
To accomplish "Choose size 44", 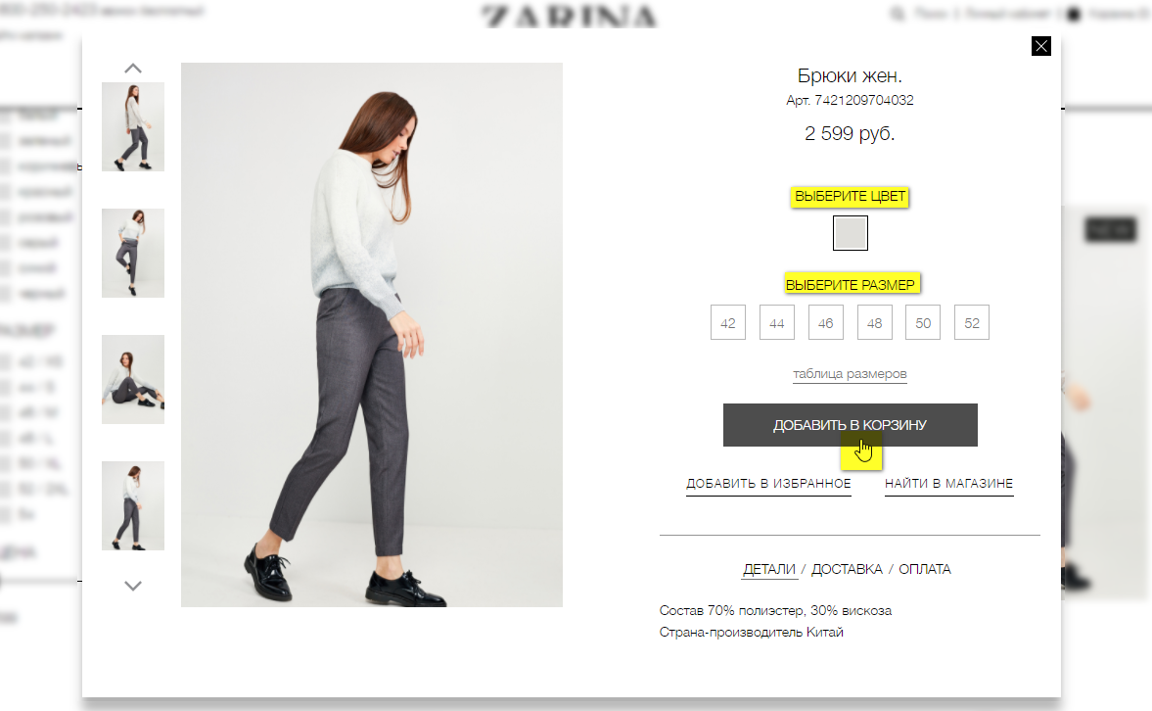I will [x=776, y=323].
